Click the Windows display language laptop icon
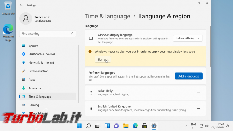This screenshot has height=131, width=233. (91, 38)
